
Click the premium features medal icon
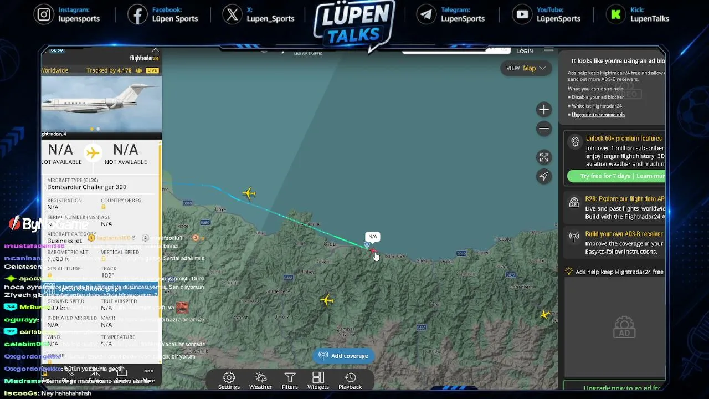point(575,142)
